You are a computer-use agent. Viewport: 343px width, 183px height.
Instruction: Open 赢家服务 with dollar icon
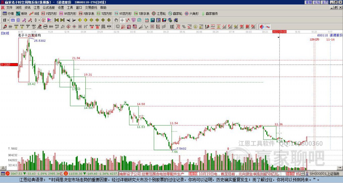coord(209,13)
